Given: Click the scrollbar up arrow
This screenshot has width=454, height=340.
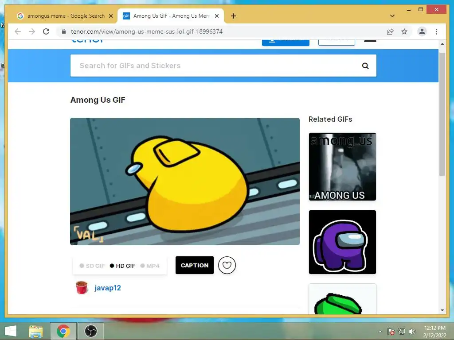Looking at the screenshot, I should [x=442, y=44].
